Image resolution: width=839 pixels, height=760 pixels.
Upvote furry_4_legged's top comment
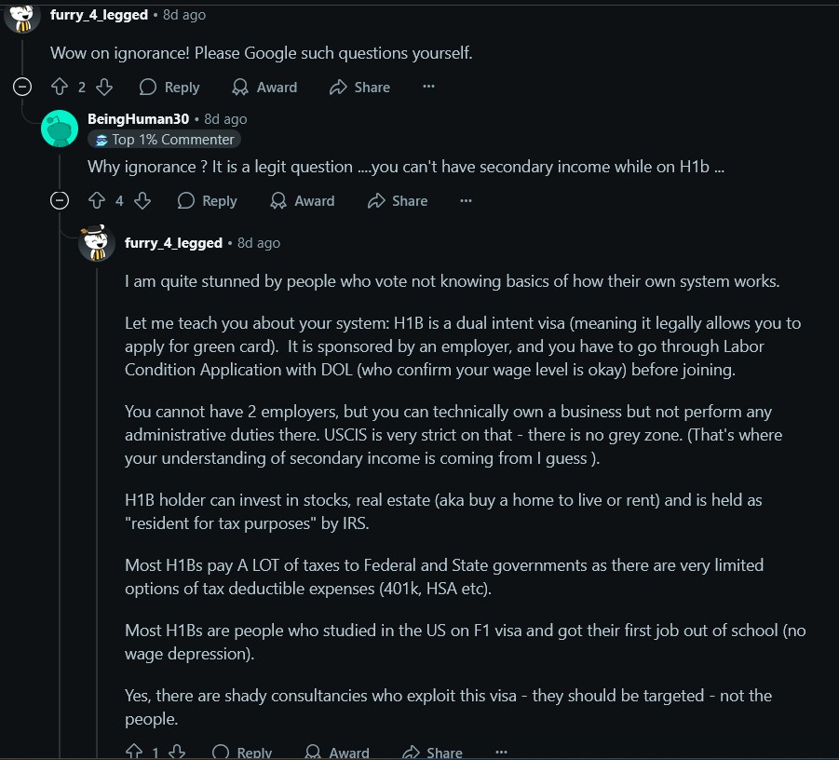coord(59,87)
